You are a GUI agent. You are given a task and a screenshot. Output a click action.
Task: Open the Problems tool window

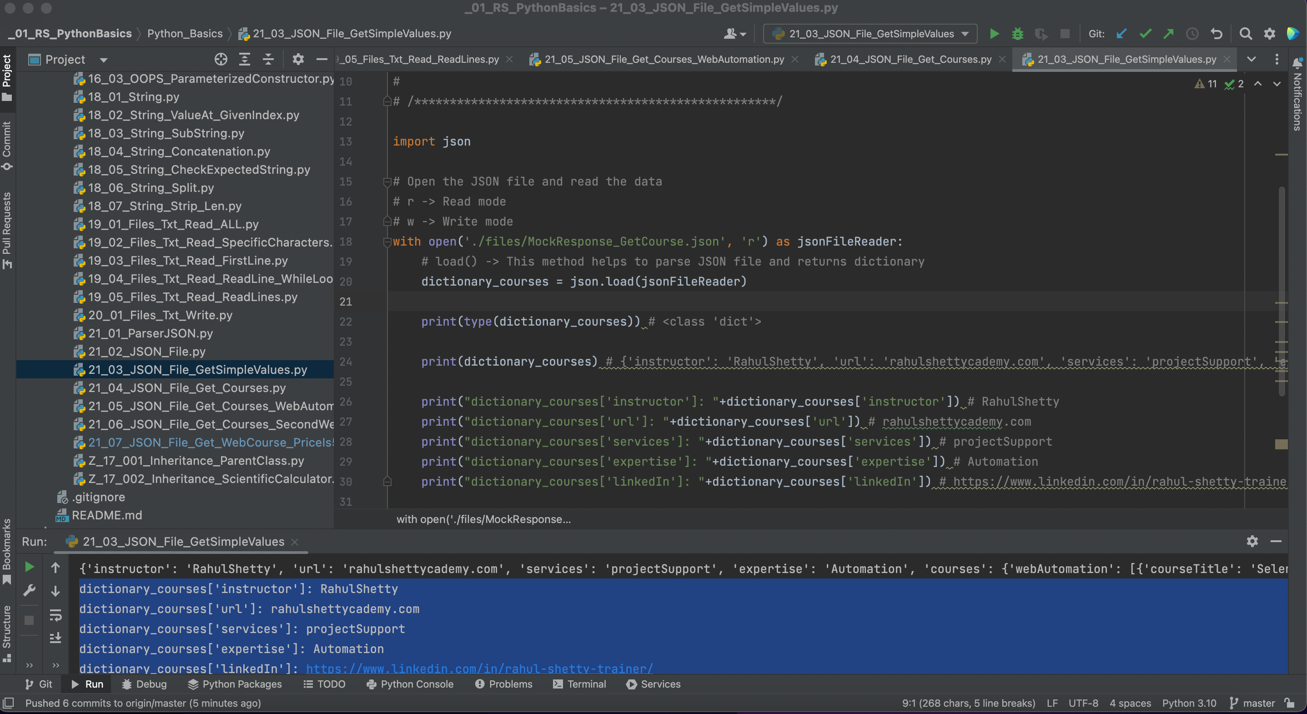[503, 684]
